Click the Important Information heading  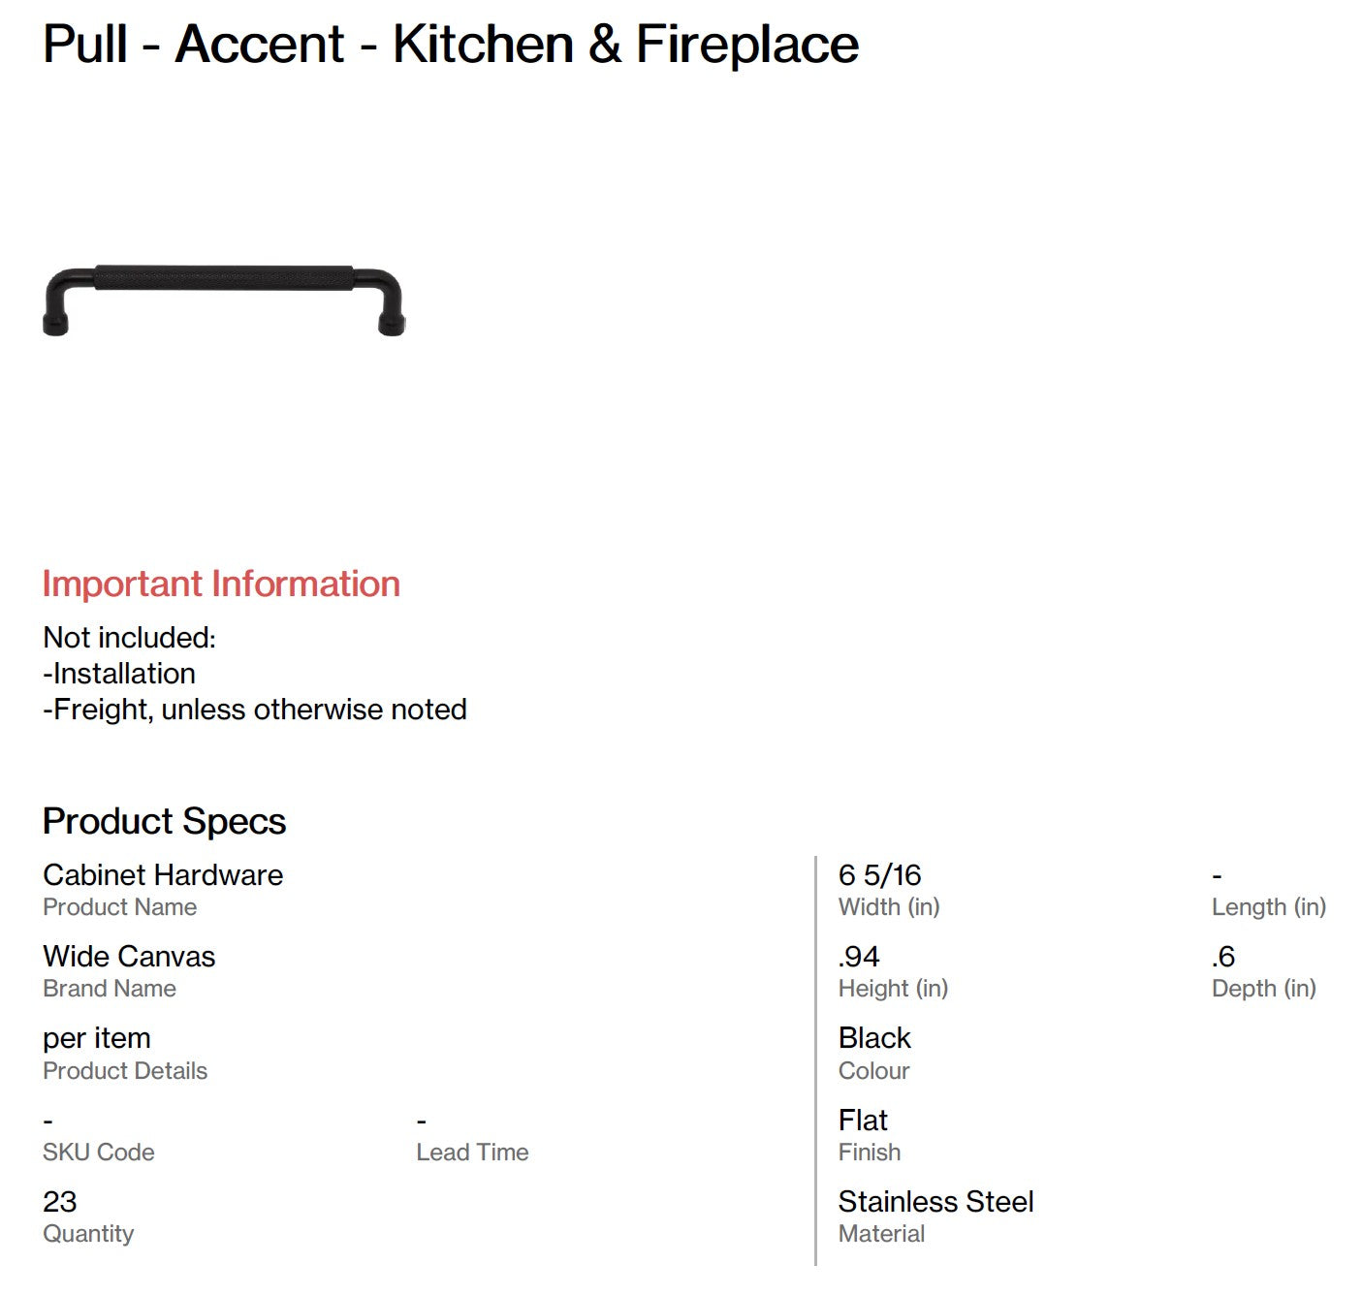tap(221, 584)
